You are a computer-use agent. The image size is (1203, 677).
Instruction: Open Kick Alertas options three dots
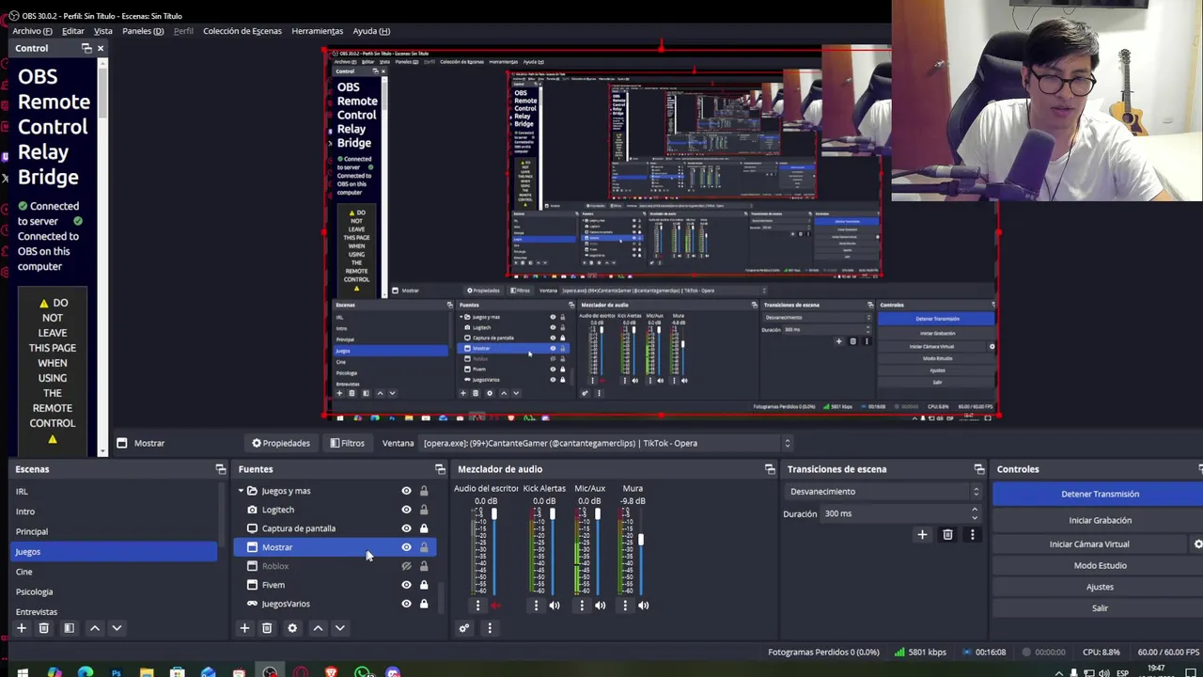(x=536, y=606)
